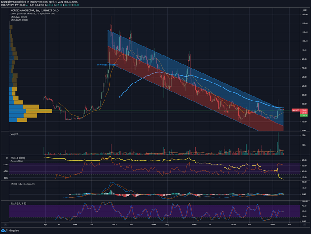Click the red NANOV price tag
This screenshot has height=234, width=311.
coord(295,110)
